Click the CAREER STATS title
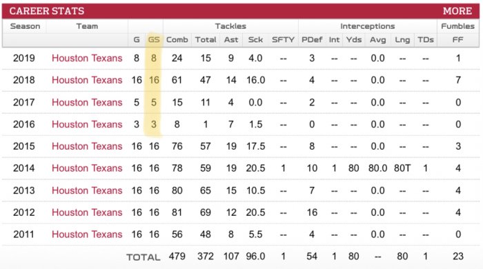The image size is (483, 269). tap(46, 11)
